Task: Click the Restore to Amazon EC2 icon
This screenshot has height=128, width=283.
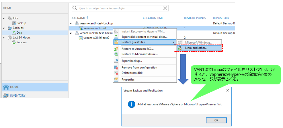Action: [x=116, y=49]
